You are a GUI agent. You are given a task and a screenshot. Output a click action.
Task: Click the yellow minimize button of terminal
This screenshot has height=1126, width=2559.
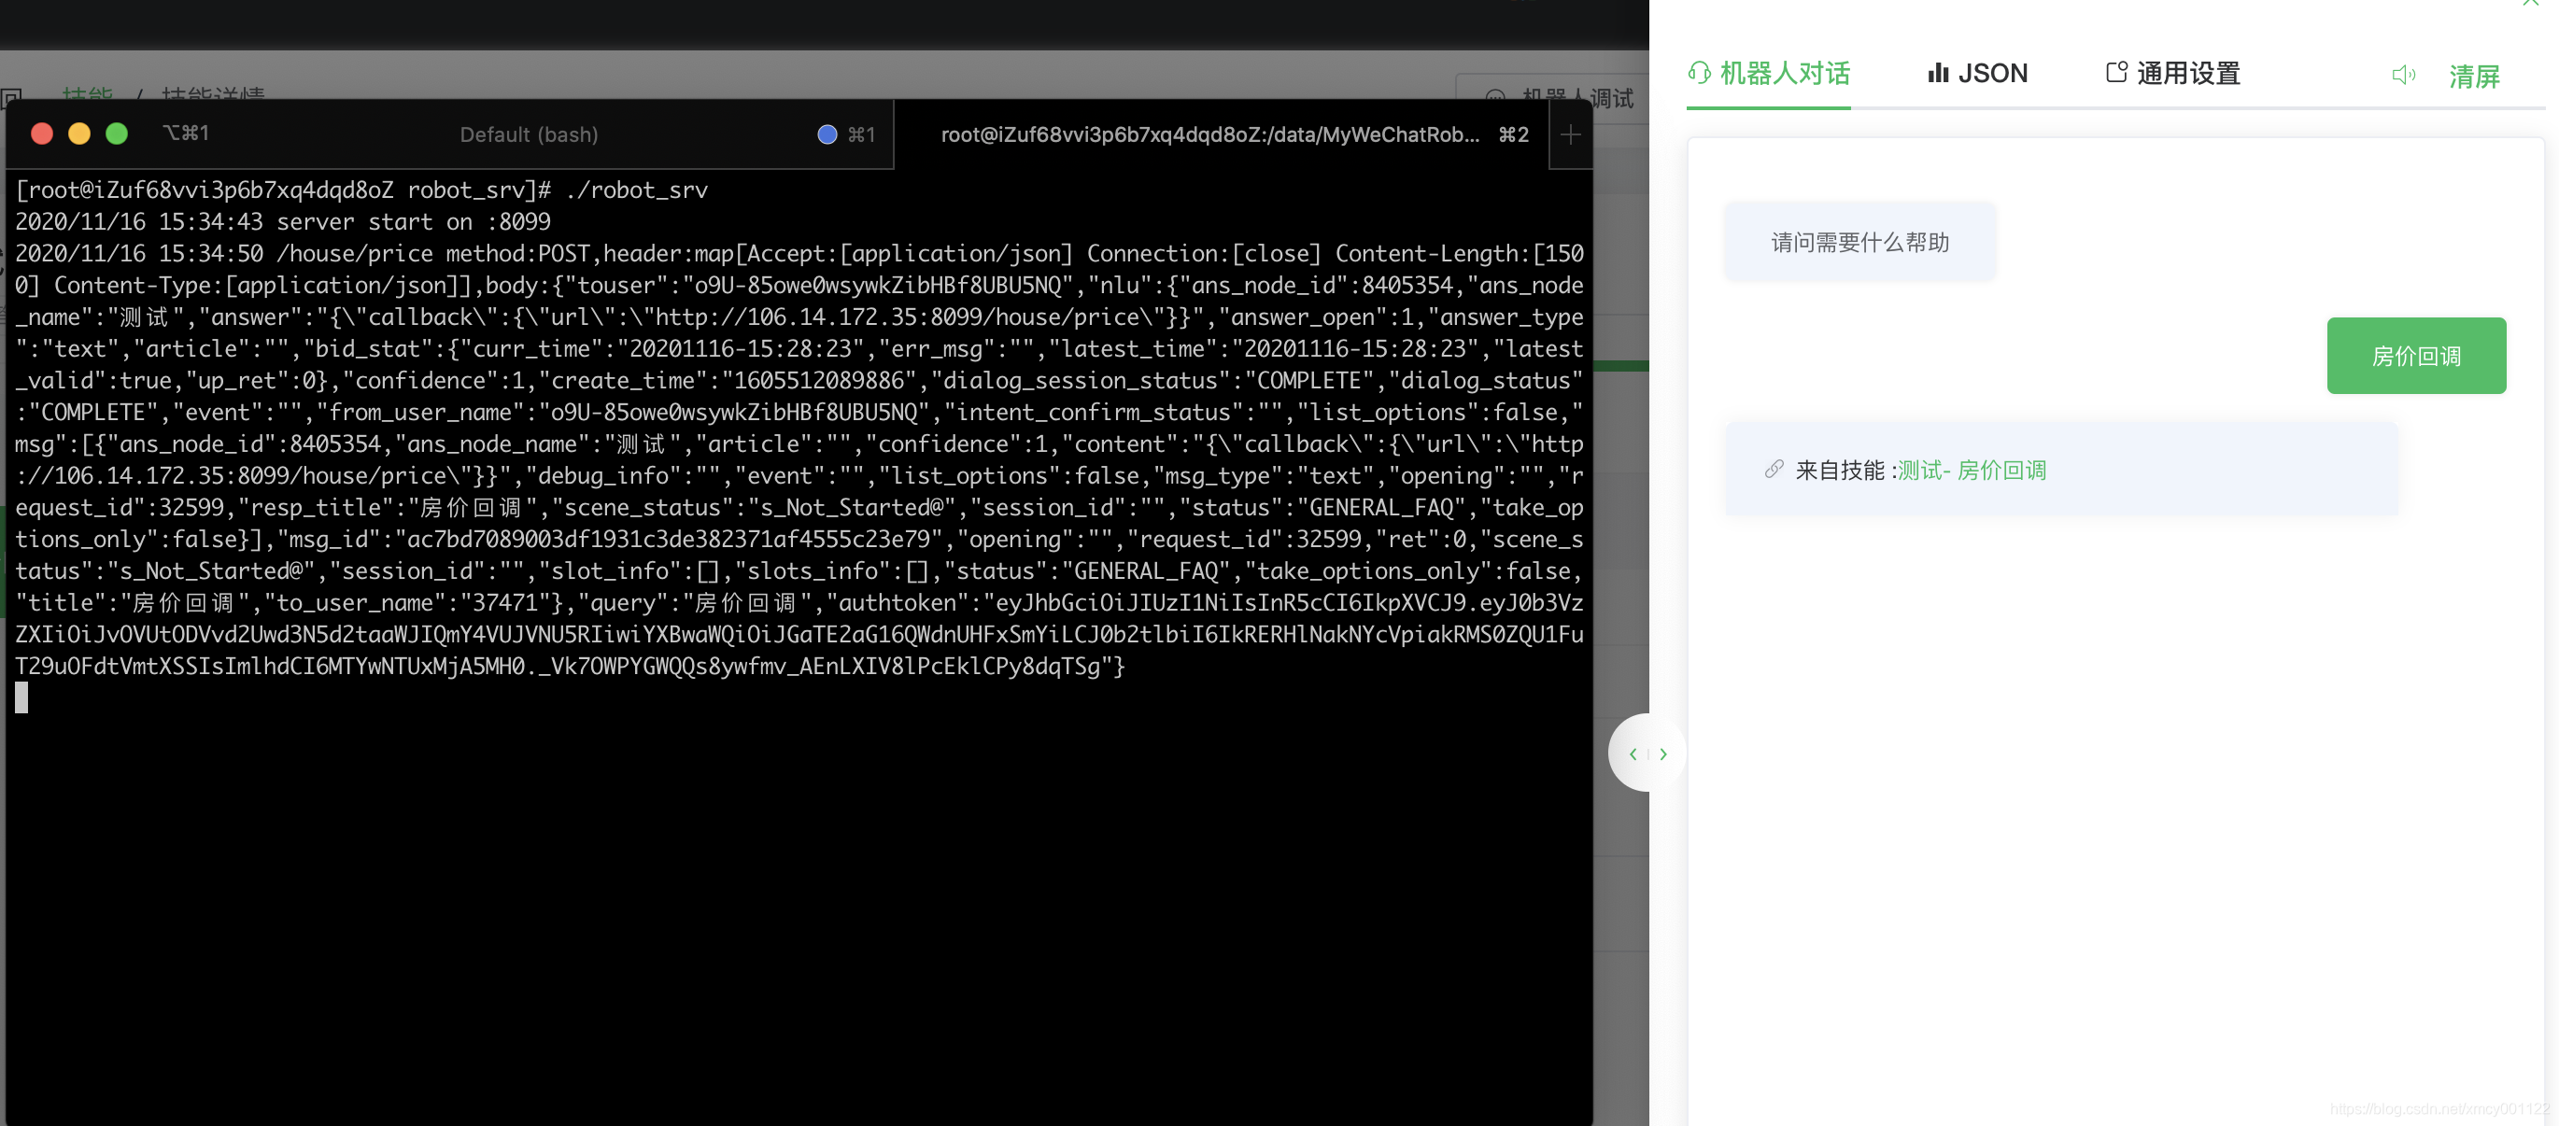(x=79, y=134)
